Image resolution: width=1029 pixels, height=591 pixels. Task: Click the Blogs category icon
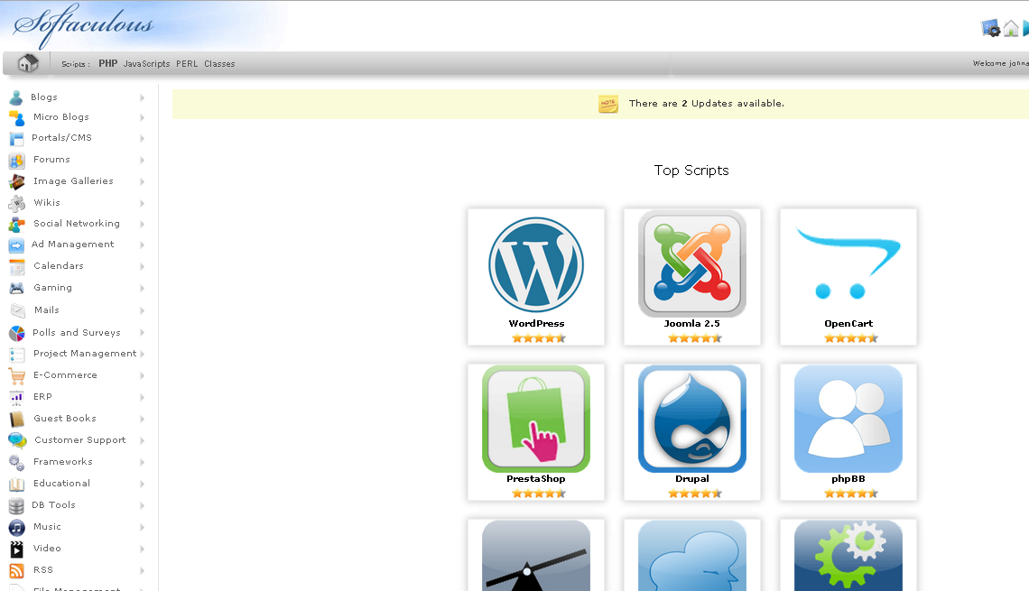coord(16,97)
